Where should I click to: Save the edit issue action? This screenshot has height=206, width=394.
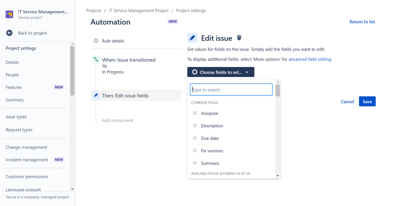point(367,102)
